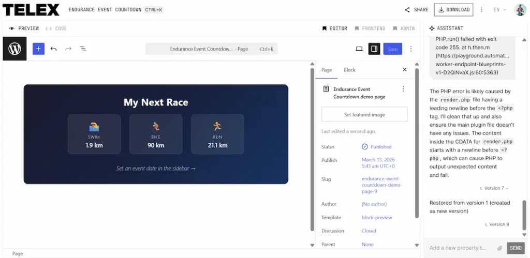Download the project via Download button
The width and height of the screenshot is (530, 258).
453,10
